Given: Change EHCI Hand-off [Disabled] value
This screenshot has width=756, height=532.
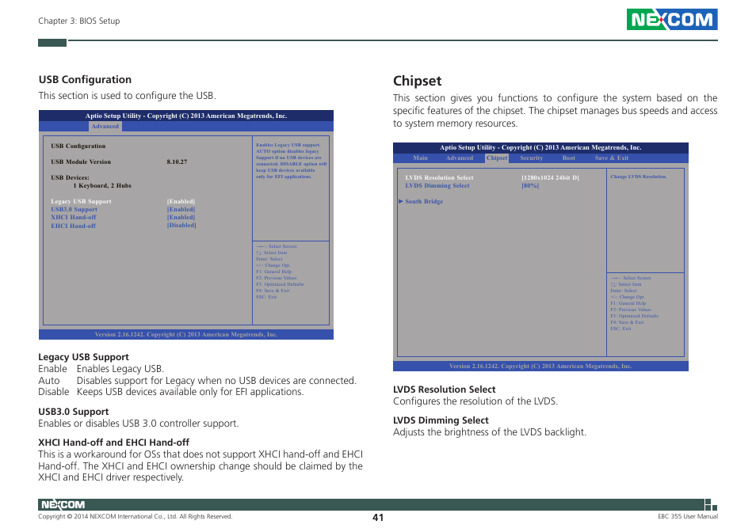Looking at the screenshot, I should click(x=181, y=226).
